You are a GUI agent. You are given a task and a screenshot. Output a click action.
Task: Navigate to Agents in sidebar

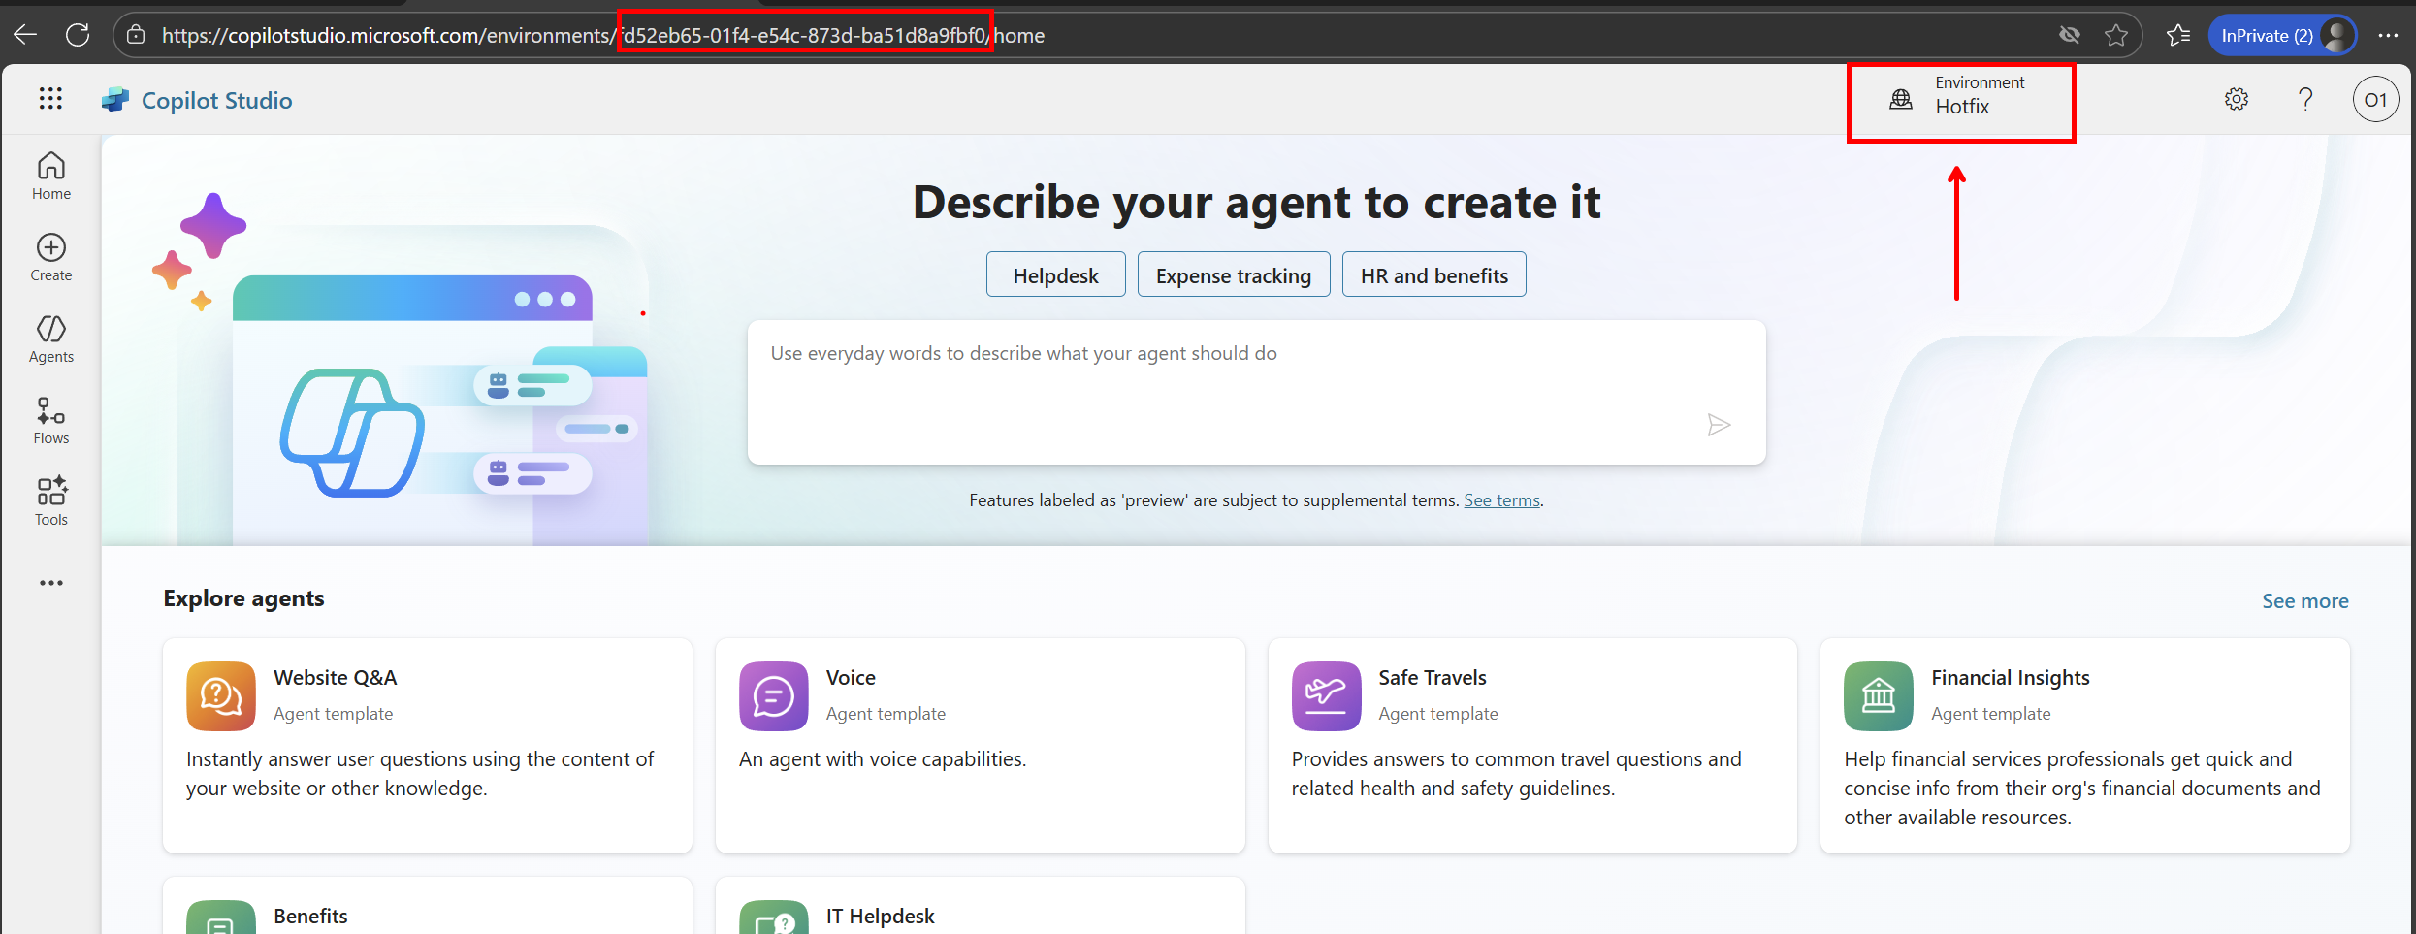click(x=51, y=339)
